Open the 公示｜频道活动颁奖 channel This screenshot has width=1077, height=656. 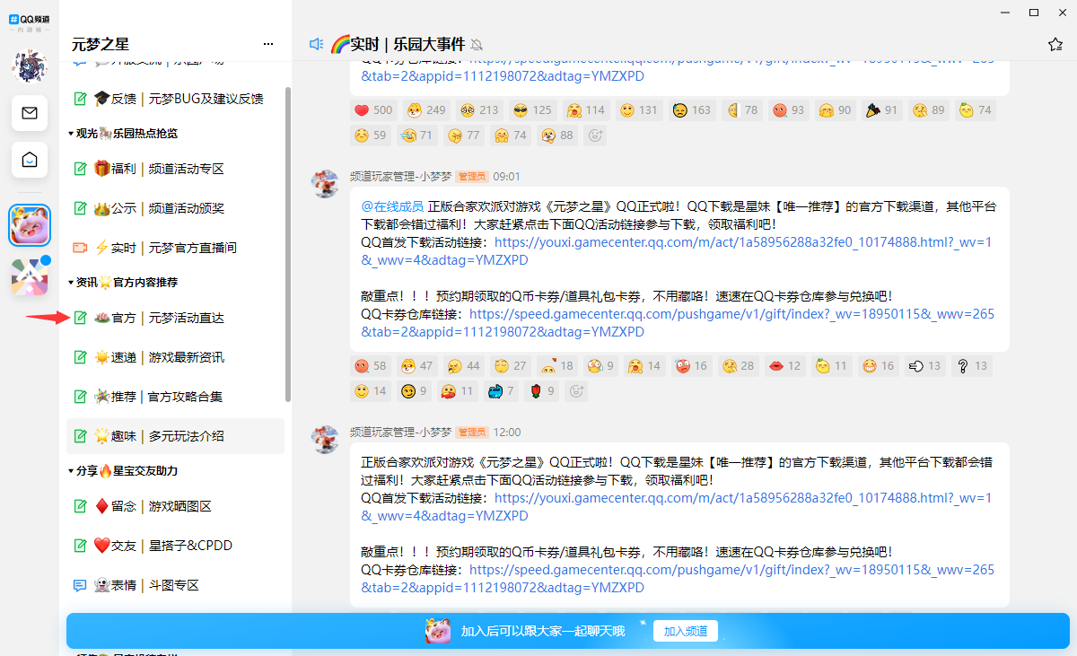[x=175, y=208]
